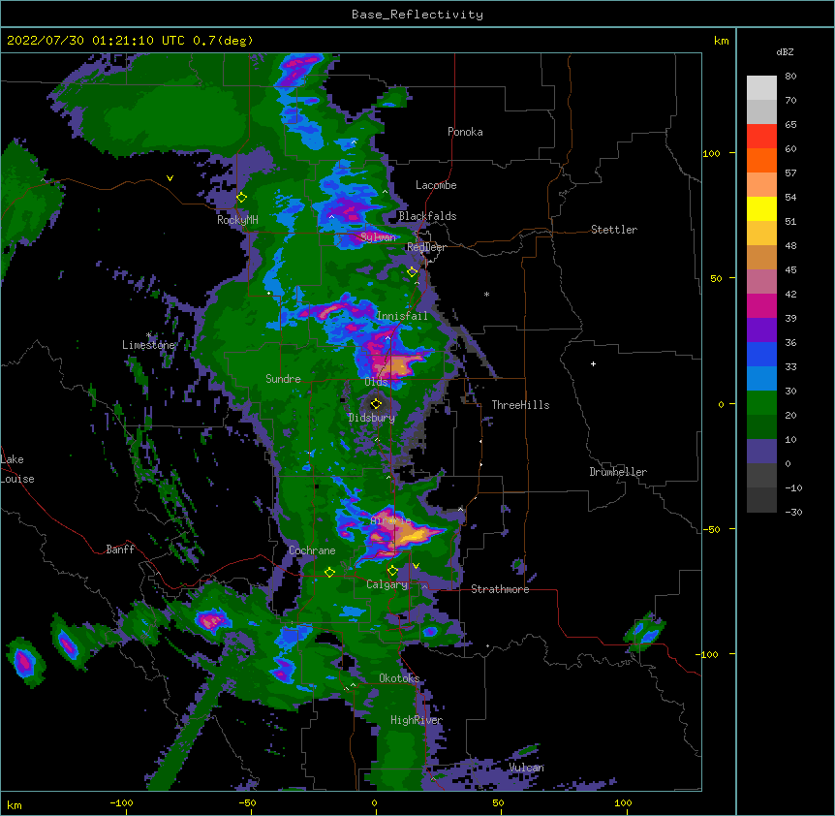Click the radar site diamond above Didsbury
Image resolution: width=835 pixels, height=816 pixels.
(x=376, y=403)
